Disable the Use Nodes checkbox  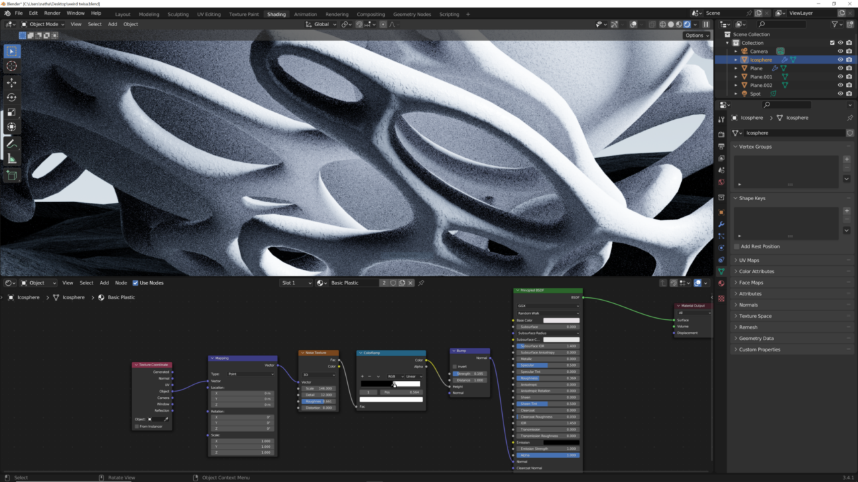pyautogui.click(x=135, y=283)
